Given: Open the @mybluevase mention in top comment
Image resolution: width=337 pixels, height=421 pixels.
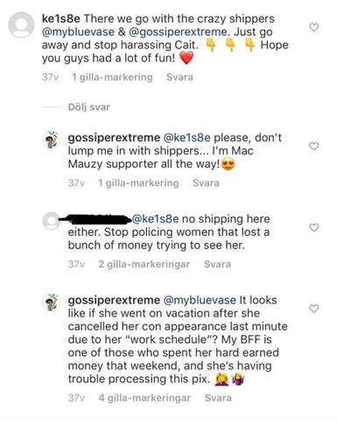Looking at the screenshot, I should tap(78, 32).
